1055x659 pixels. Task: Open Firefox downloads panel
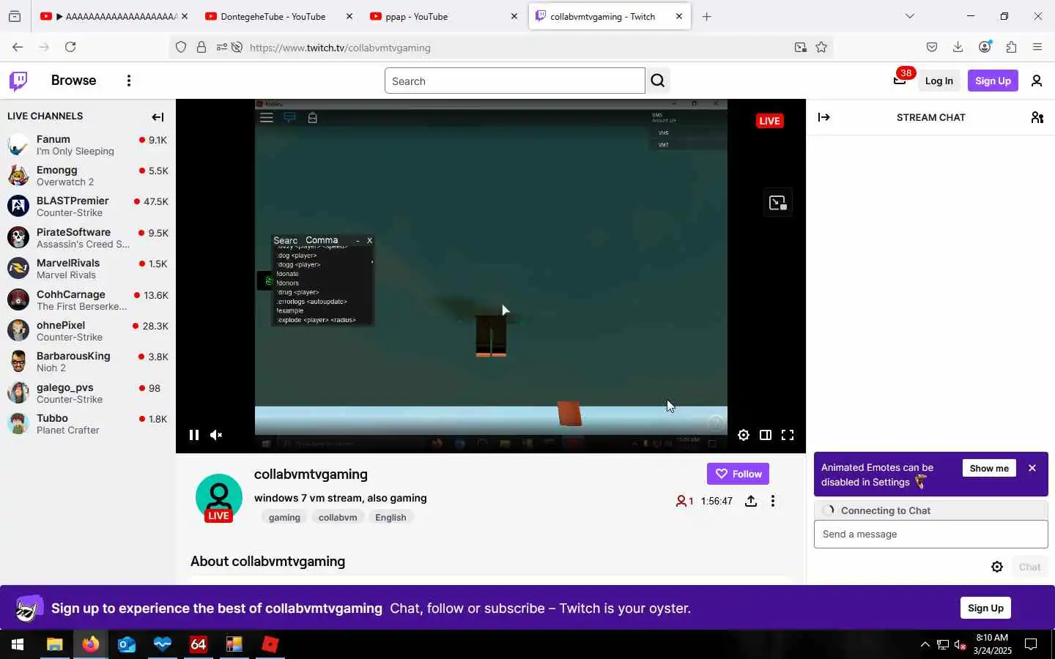958,47
